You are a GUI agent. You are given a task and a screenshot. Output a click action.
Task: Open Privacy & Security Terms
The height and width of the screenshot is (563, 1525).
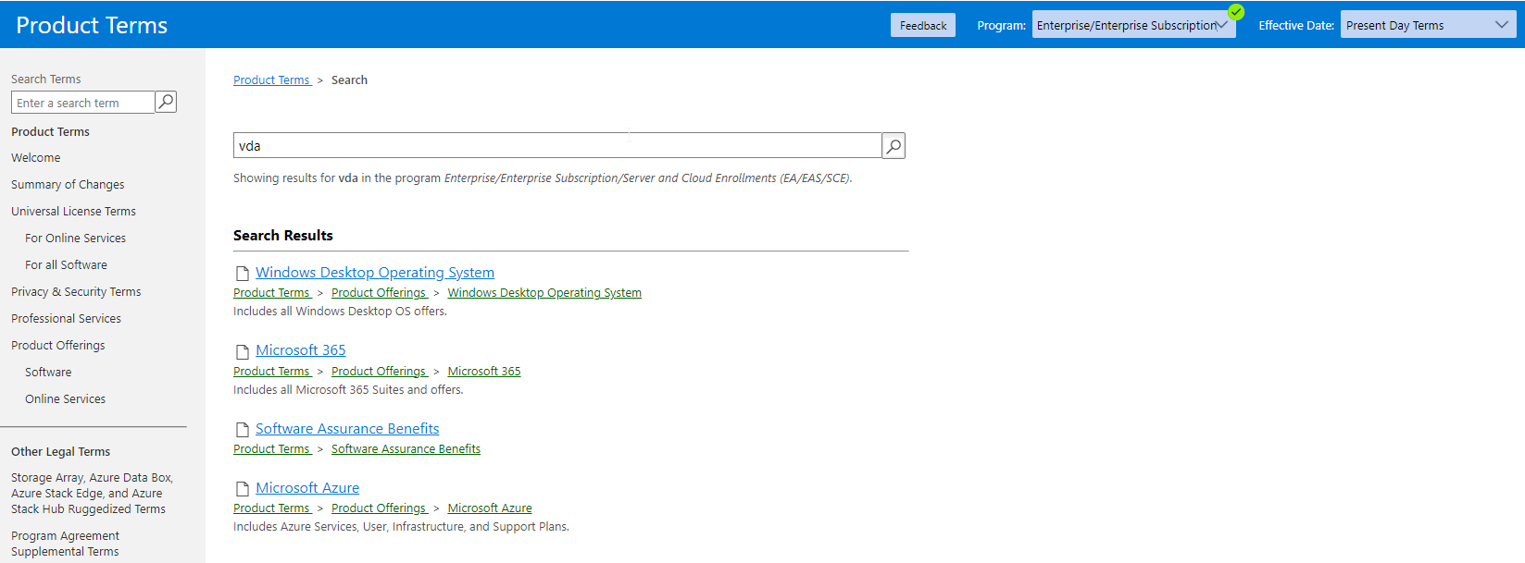[76, 292]
